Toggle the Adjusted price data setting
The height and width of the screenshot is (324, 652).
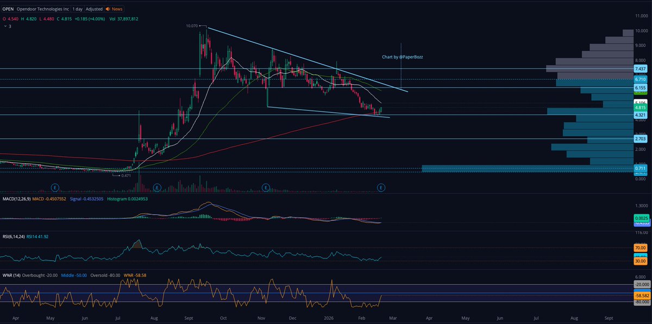tap(93, 9)
